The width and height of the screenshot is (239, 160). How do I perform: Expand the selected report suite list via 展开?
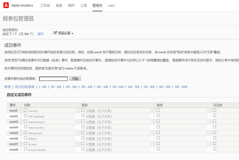tap(40, 34)
